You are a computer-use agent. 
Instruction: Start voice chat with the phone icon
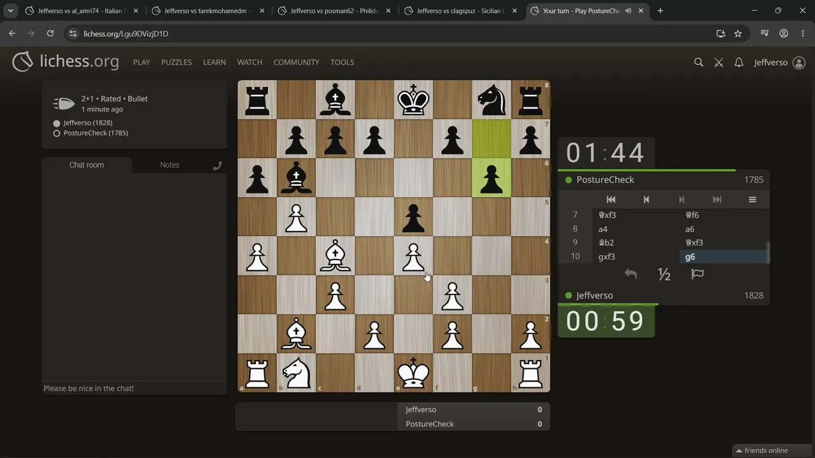(x=217, y=165)
